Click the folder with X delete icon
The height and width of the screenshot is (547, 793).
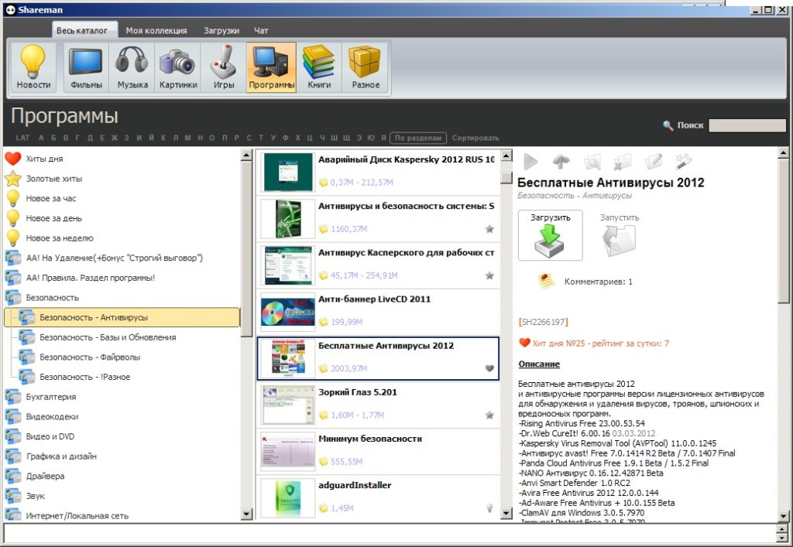coord(622,162)
